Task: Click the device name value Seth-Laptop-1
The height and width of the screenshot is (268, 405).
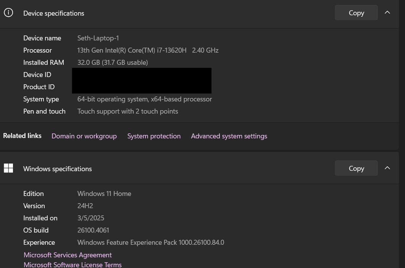Action: [x=98, y=38]
